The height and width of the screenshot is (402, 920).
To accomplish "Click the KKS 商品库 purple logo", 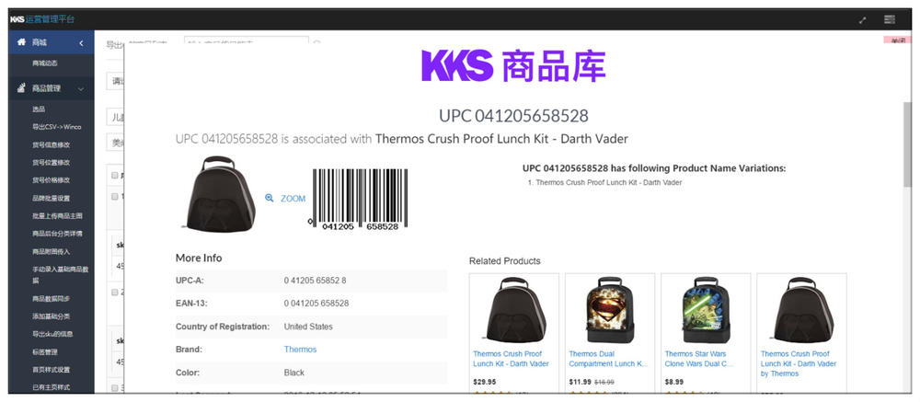I will pos(513,65).
